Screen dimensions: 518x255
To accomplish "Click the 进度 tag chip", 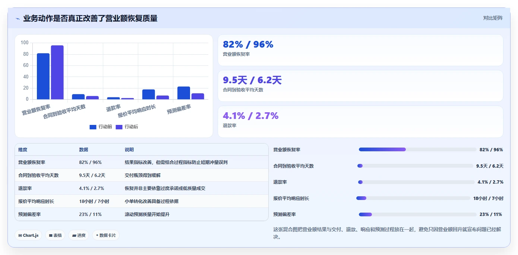I will [x=79, y=235].
